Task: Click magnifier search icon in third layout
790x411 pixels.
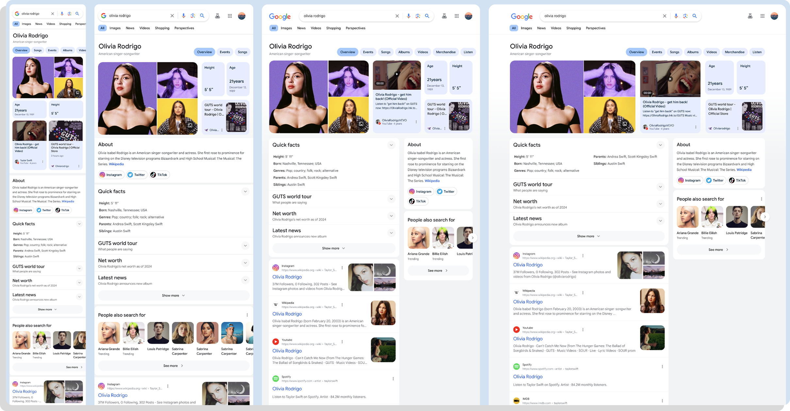Action: [x=427, y=16]
